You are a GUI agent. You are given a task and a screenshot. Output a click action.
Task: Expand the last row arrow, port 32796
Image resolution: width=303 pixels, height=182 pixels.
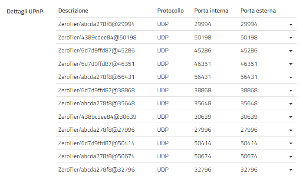[291, 170]
